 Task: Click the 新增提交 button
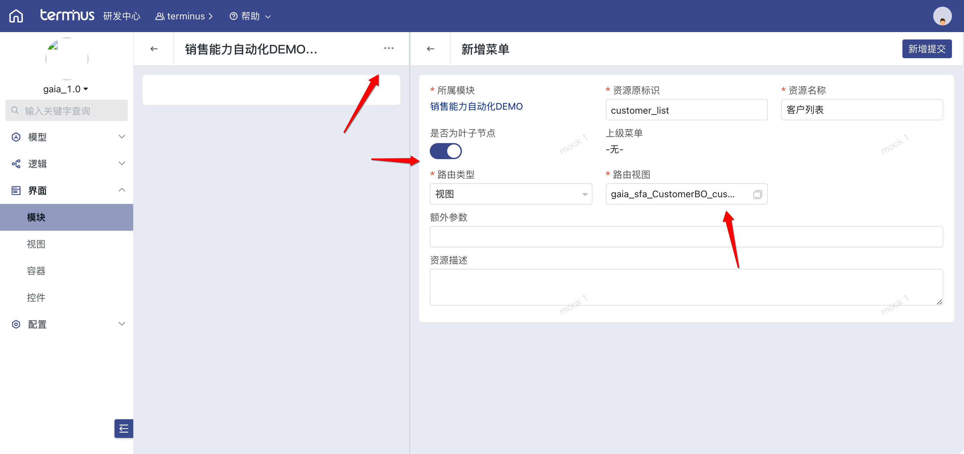coord(927,49)
